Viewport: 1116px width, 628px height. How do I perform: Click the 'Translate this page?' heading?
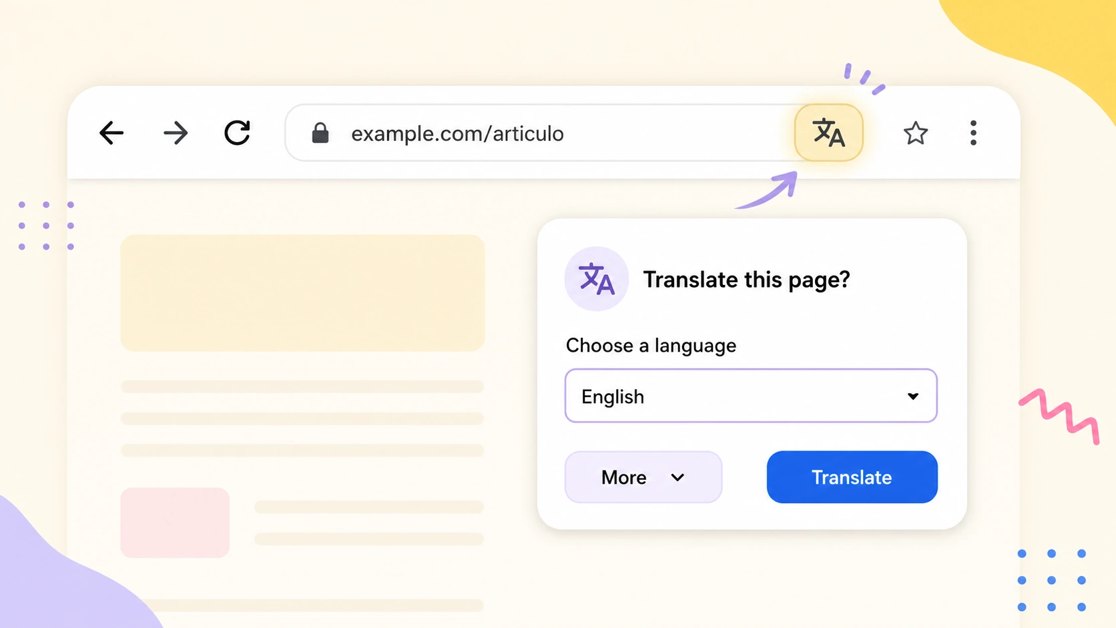[746, 279]
